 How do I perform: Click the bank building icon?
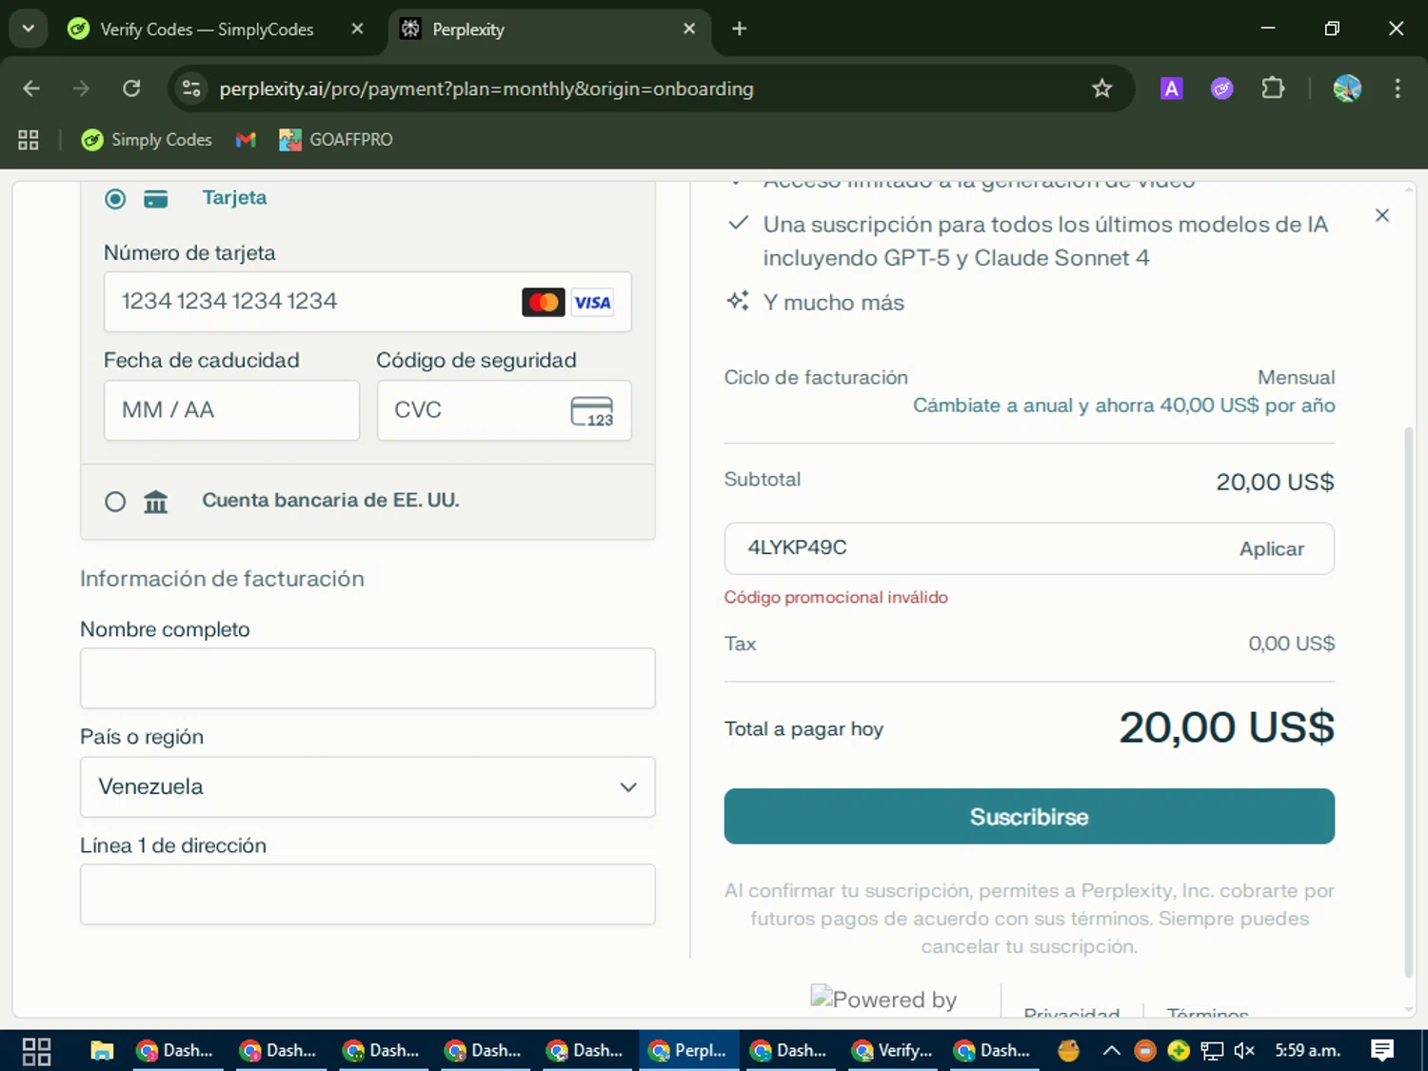click(x=156, y=501)
